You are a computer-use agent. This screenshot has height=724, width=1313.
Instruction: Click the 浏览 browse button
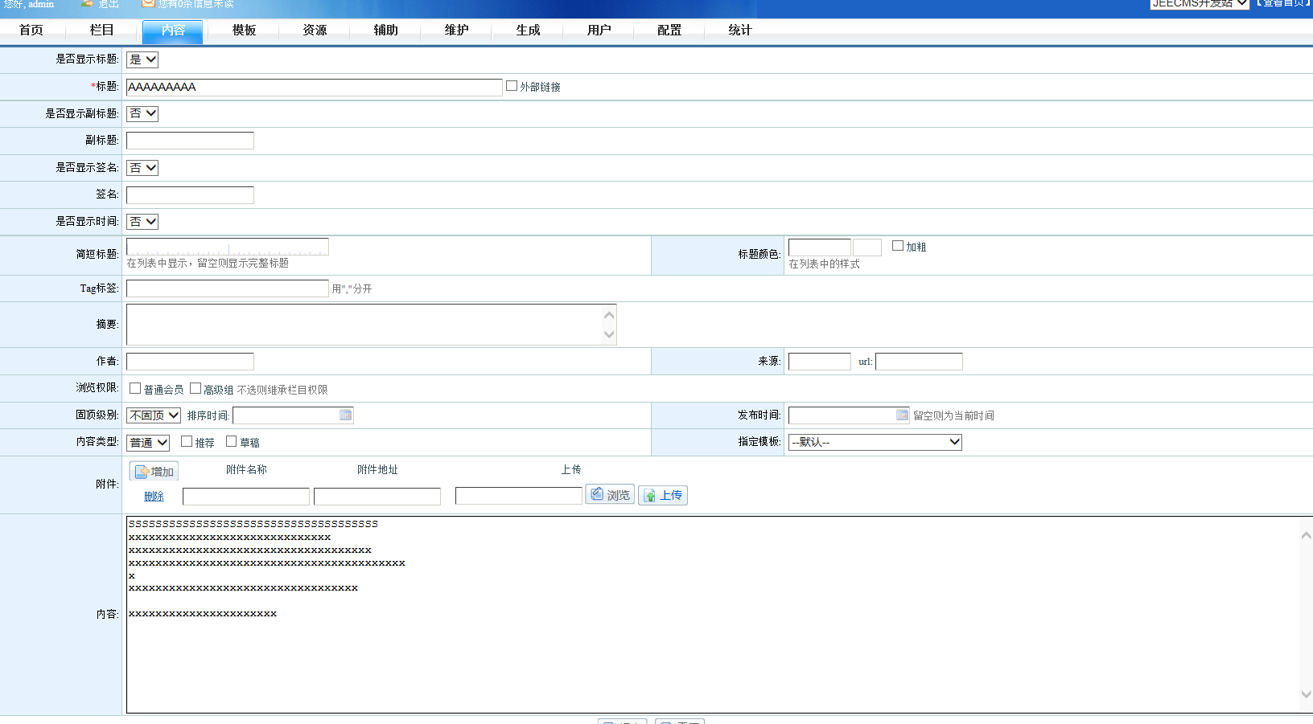610,495
